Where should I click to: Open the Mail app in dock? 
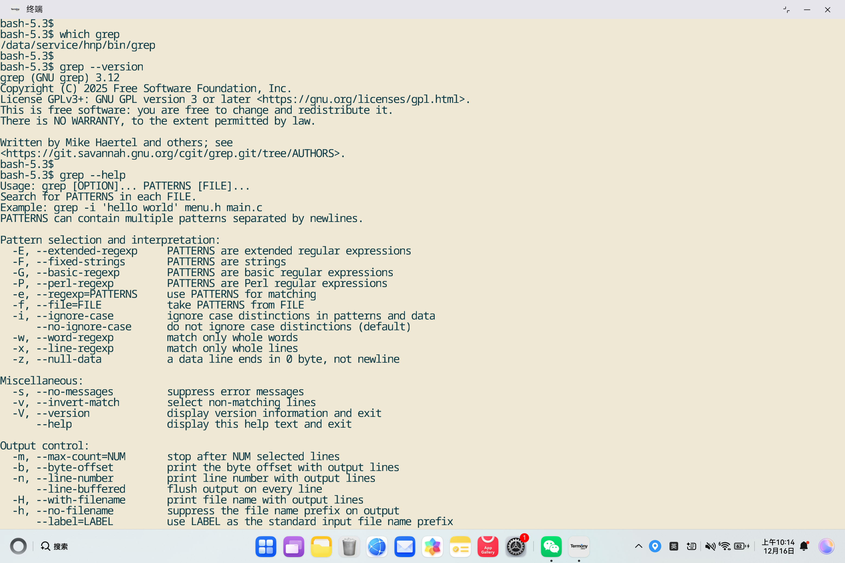[405, 546]
